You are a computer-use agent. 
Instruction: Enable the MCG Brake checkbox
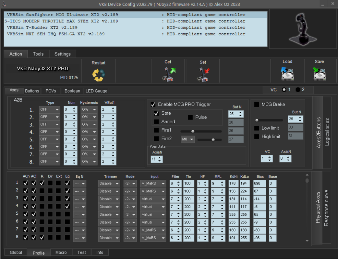pos(257,105)
